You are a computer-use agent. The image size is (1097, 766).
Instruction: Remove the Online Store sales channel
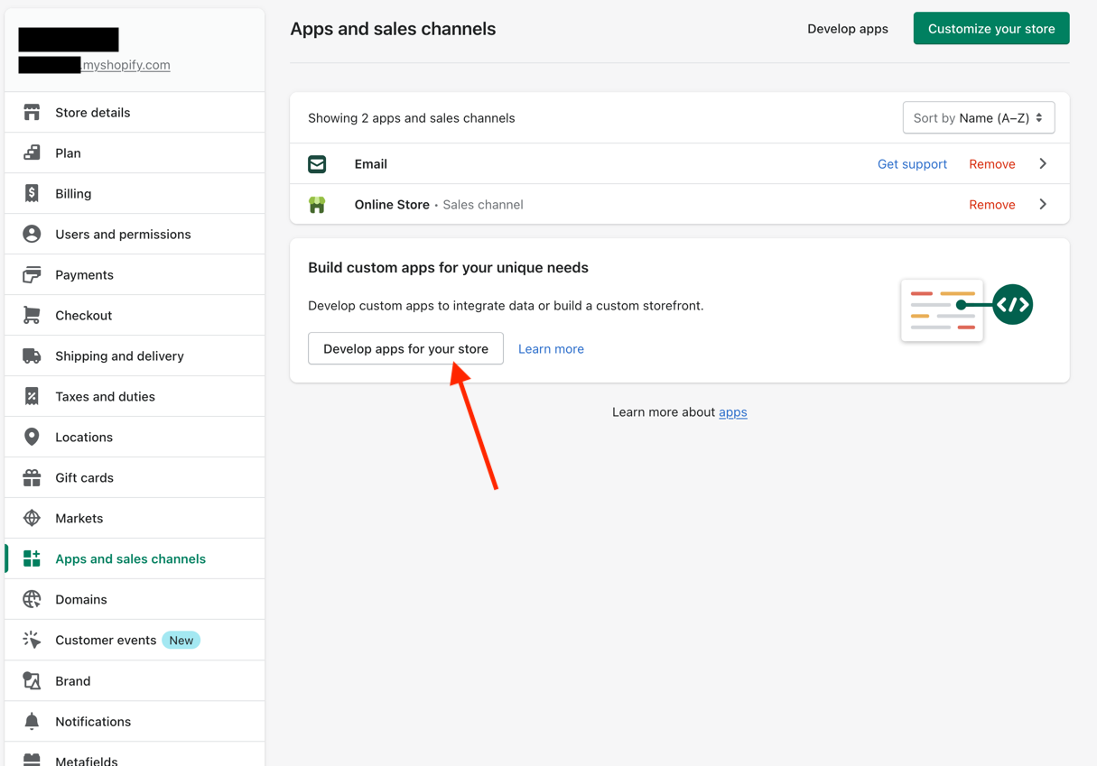tap(992, 205)
